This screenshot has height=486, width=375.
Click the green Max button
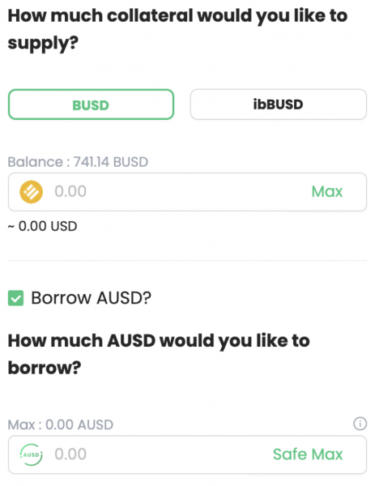pos(327,191)
